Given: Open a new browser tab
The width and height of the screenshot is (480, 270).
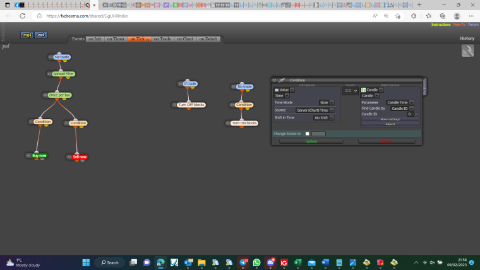Looking at the screenshot, I should tap(419, 5).
